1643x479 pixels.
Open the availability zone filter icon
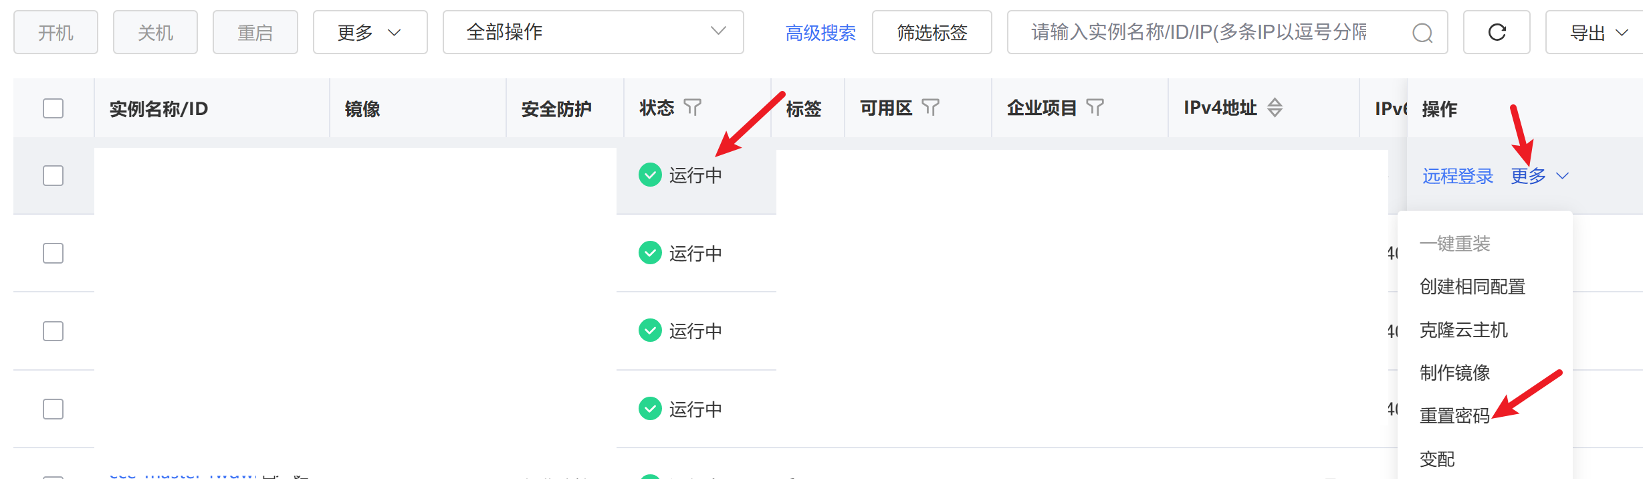931,107
